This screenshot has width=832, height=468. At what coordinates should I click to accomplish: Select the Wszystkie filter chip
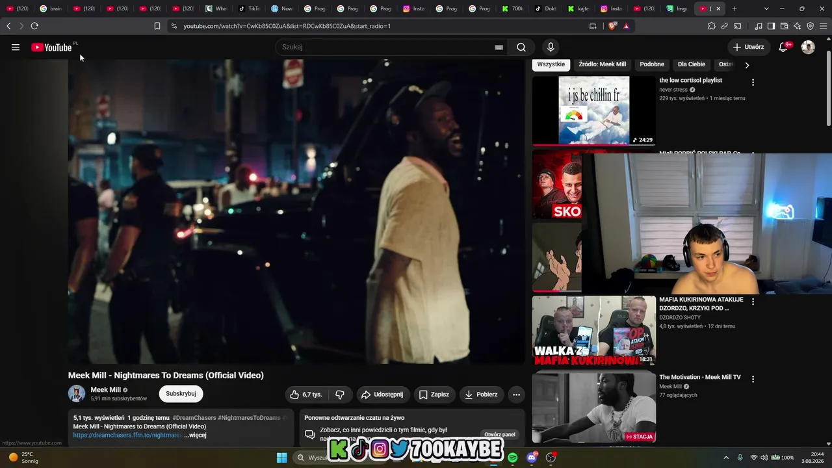(x=551, y=64)
